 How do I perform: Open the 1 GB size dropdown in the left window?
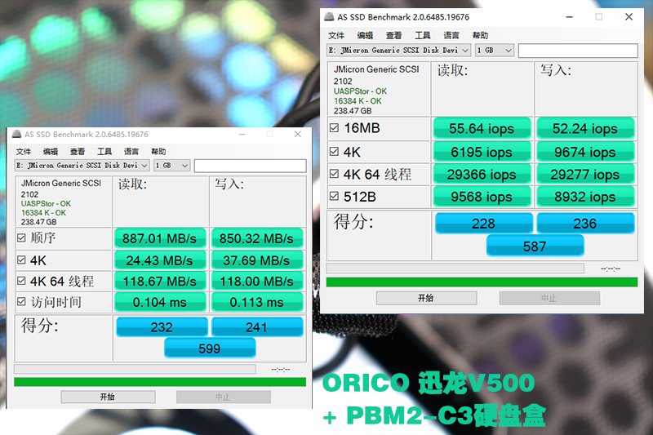[172, 166]
